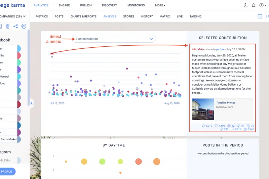Open notifications bell
This screenshot has height=179, width=269.
point(254,5)
